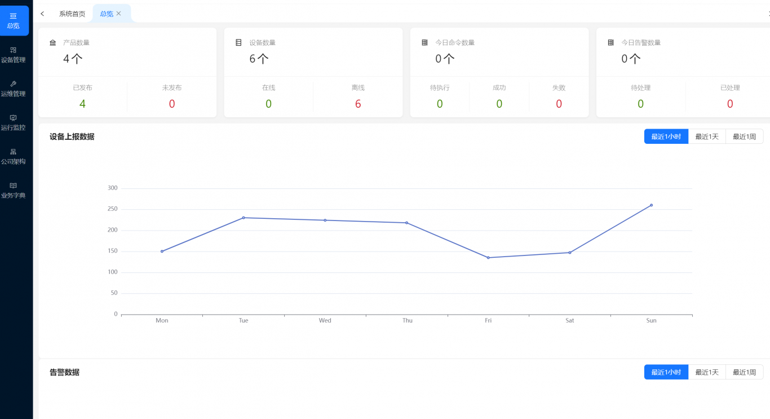Click the Fri data point on chart
Viewport: 770px width, 419px height.
pyautogui.click(x=488, y=258)
